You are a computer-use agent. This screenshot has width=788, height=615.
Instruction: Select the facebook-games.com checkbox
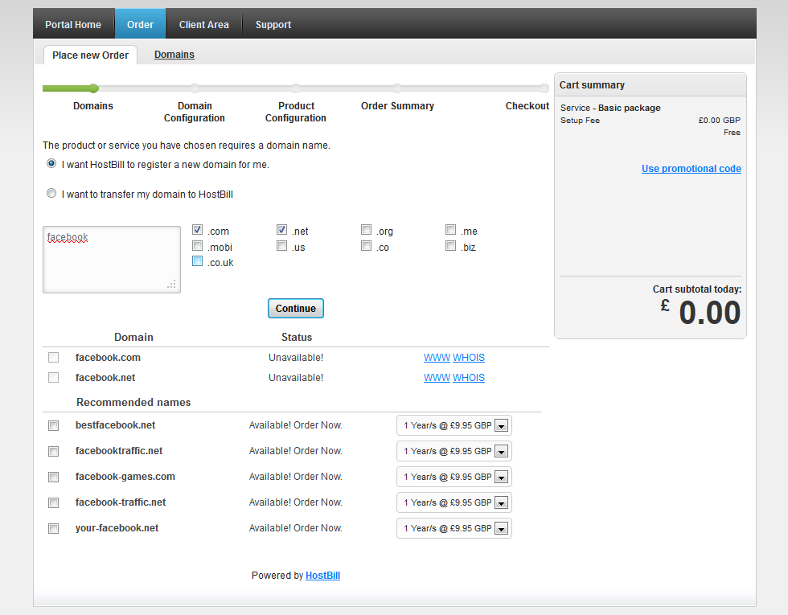tap(53, 477)
